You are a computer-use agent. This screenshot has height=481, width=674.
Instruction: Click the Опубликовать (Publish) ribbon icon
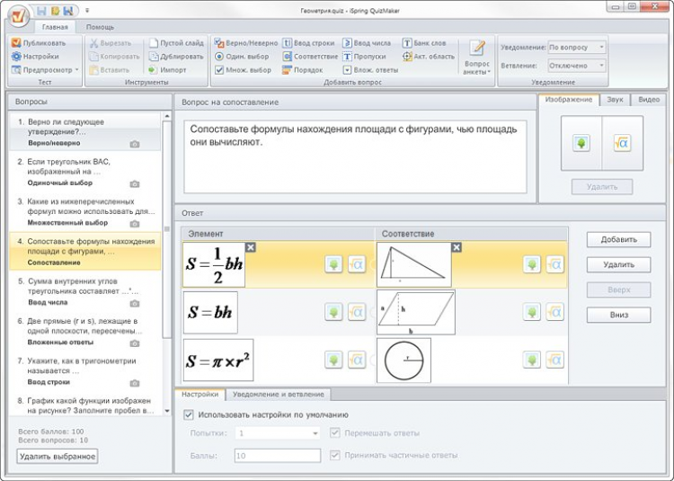[16, 42]
